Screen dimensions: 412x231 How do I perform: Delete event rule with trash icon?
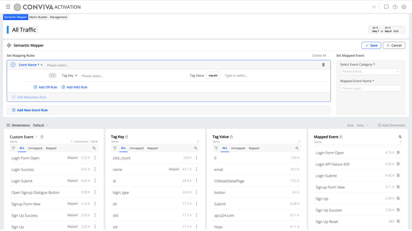tap(323, 65)
